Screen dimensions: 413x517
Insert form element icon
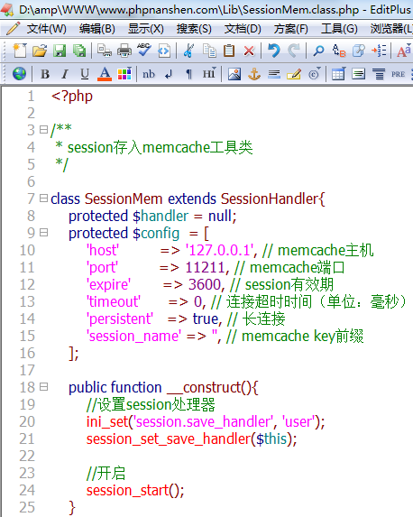(x=359, y=74)
